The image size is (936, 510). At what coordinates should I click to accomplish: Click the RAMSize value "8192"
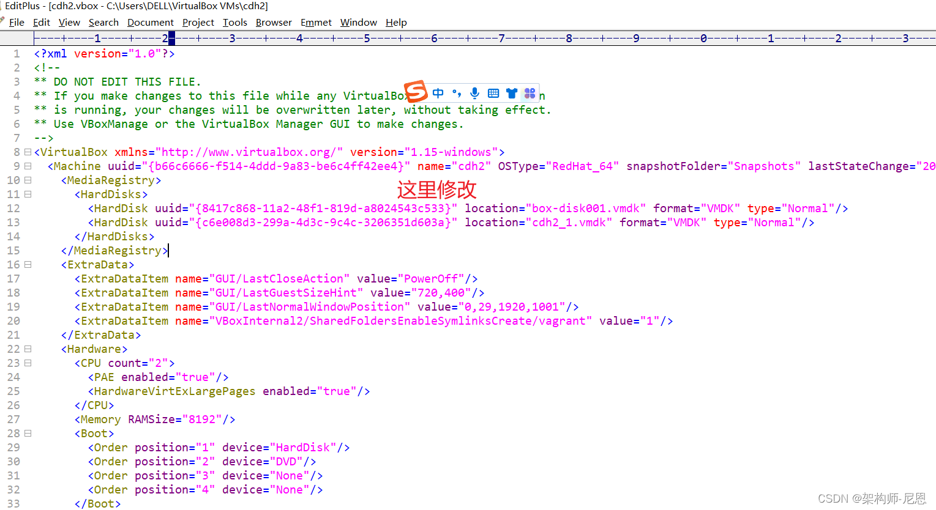click(202, 419)
